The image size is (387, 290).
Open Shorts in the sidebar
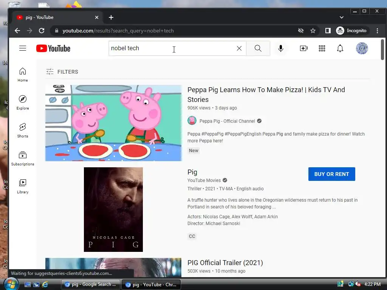[22, 130]
